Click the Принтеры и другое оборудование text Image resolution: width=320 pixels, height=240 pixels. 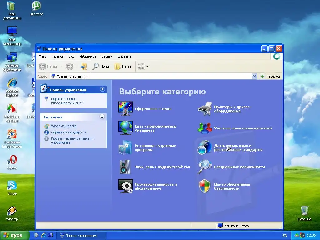point(232,109)
